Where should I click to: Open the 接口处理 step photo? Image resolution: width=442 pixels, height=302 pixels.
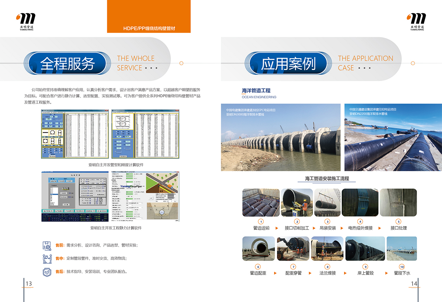coord(398,203)
